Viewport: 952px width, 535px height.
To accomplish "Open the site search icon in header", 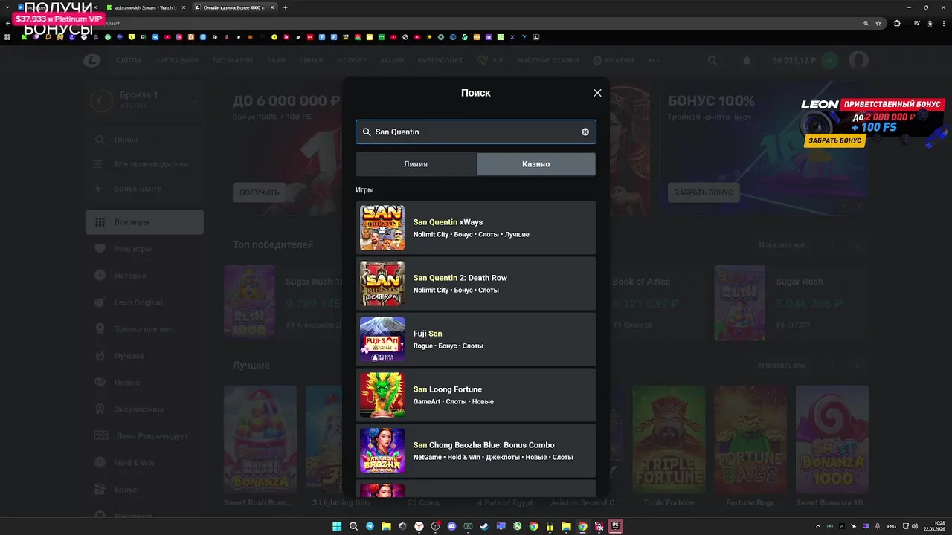I will tap(713, 61).
